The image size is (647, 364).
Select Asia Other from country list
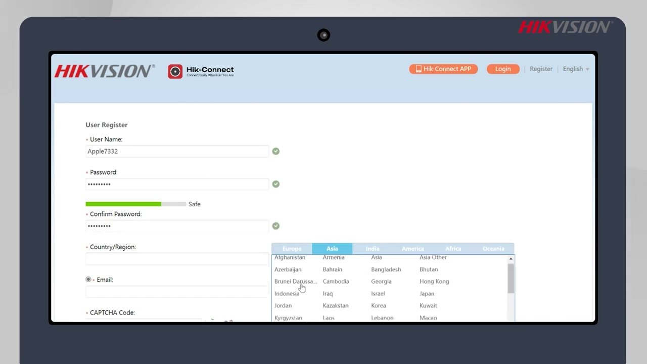tap(433, 258)
